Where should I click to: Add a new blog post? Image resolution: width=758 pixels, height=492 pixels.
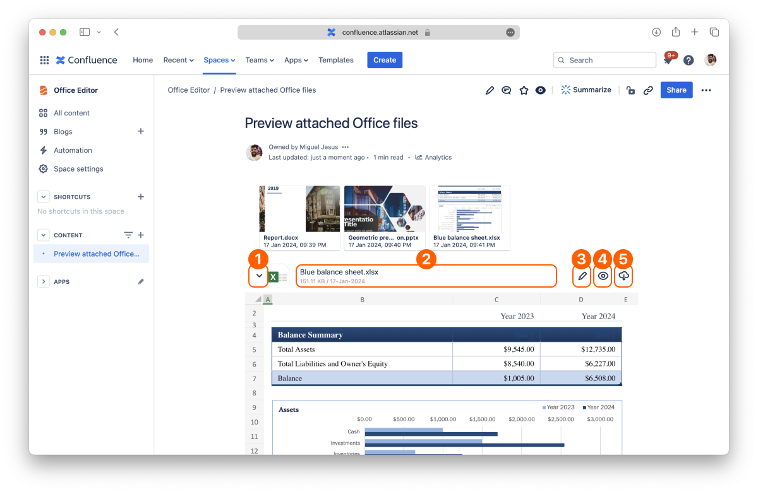pos(141,131)
